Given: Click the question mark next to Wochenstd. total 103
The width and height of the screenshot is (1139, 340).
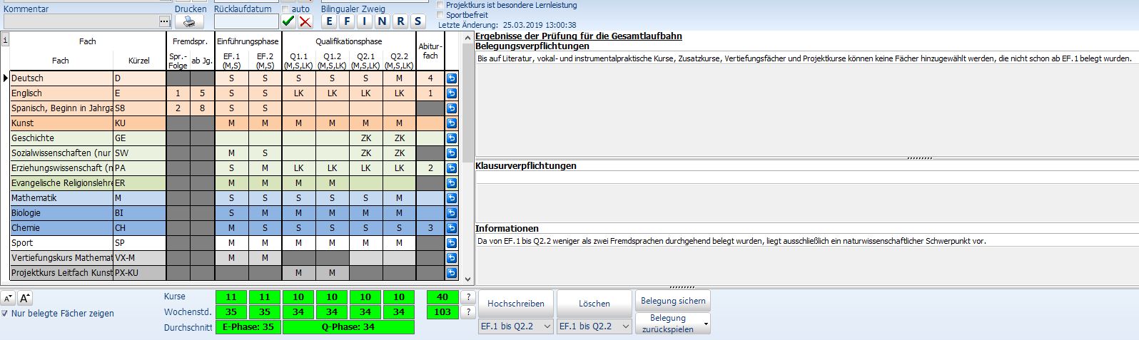Looking at the screenshot, I should 468,312.
